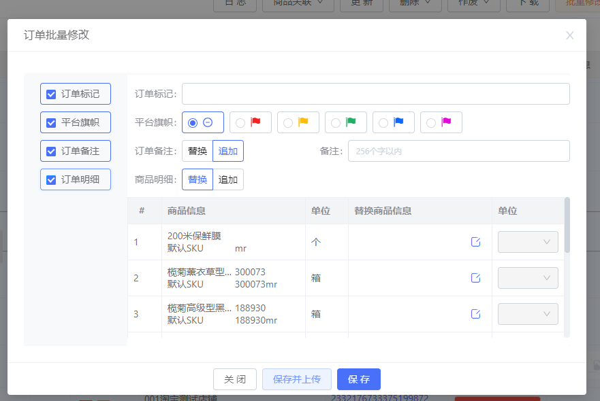Click the 200米保鲜膜 product name
Viewport: 600px width, 401px height.
tap(194, 236)
